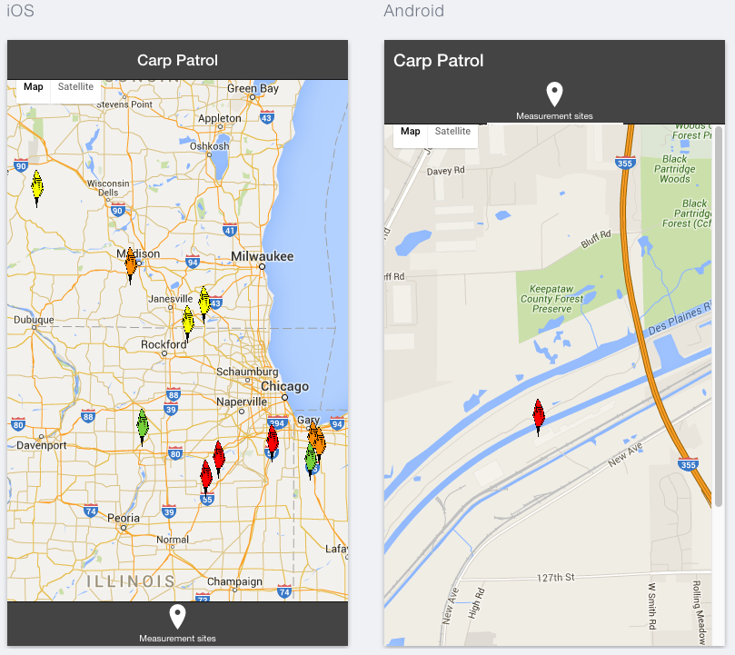Select the Measurement sites tab in Android view
735x655 pixels.
pos(554,101)
